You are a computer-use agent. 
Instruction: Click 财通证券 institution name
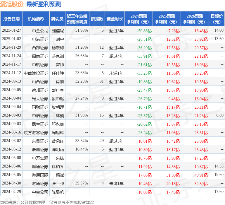40,183
